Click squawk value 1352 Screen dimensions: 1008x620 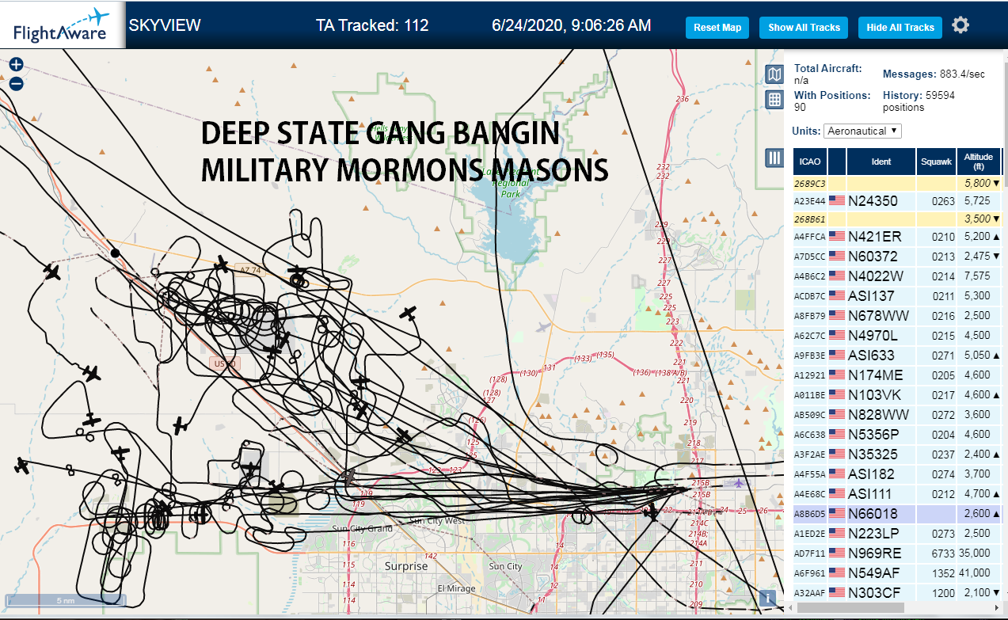pos(943,572)
